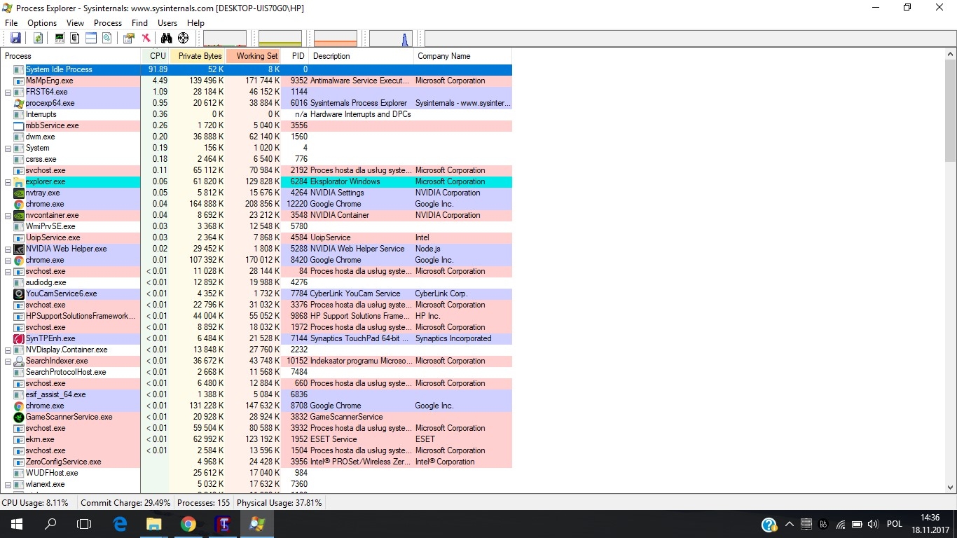Click the nvtray.exe NVIDIA icon
The image size is (957, 538).
(x=19, y=193)
